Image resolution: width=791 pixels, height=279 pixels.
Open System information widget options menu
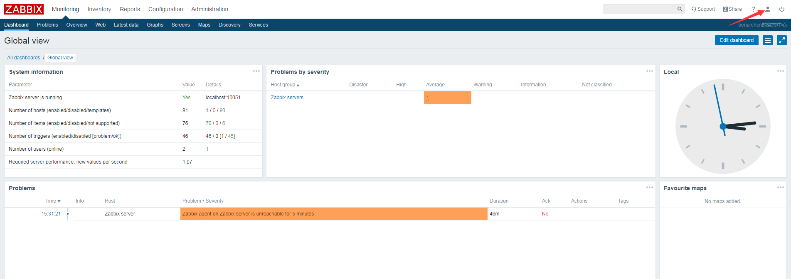256,71
